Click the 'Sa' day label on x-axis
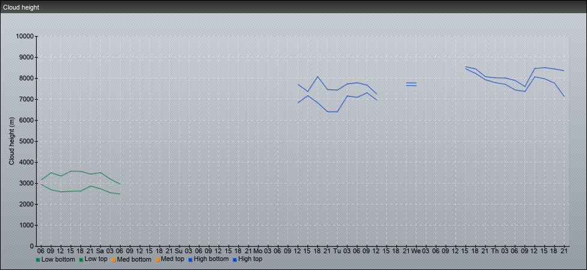The height and width of the screenshot is (270, 587). pyautogui.click(x=100, y=251)
